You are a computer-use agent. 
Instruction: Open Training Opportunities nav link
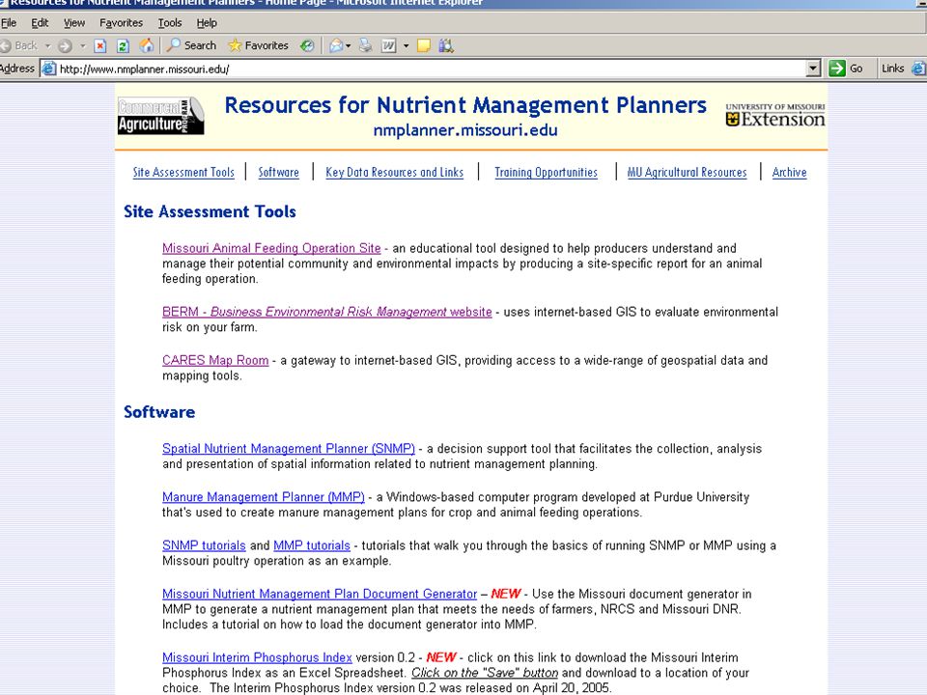[546, 172]
